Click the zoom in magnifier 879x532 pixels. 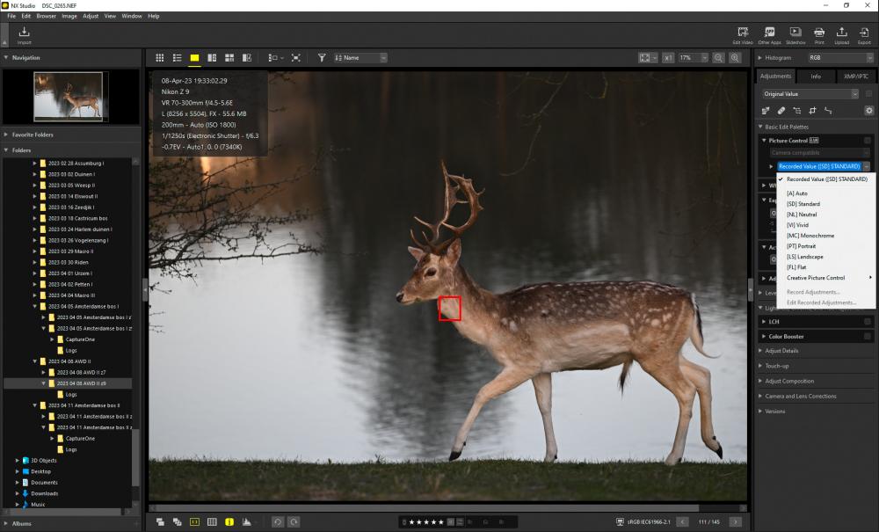click(734, 58)
